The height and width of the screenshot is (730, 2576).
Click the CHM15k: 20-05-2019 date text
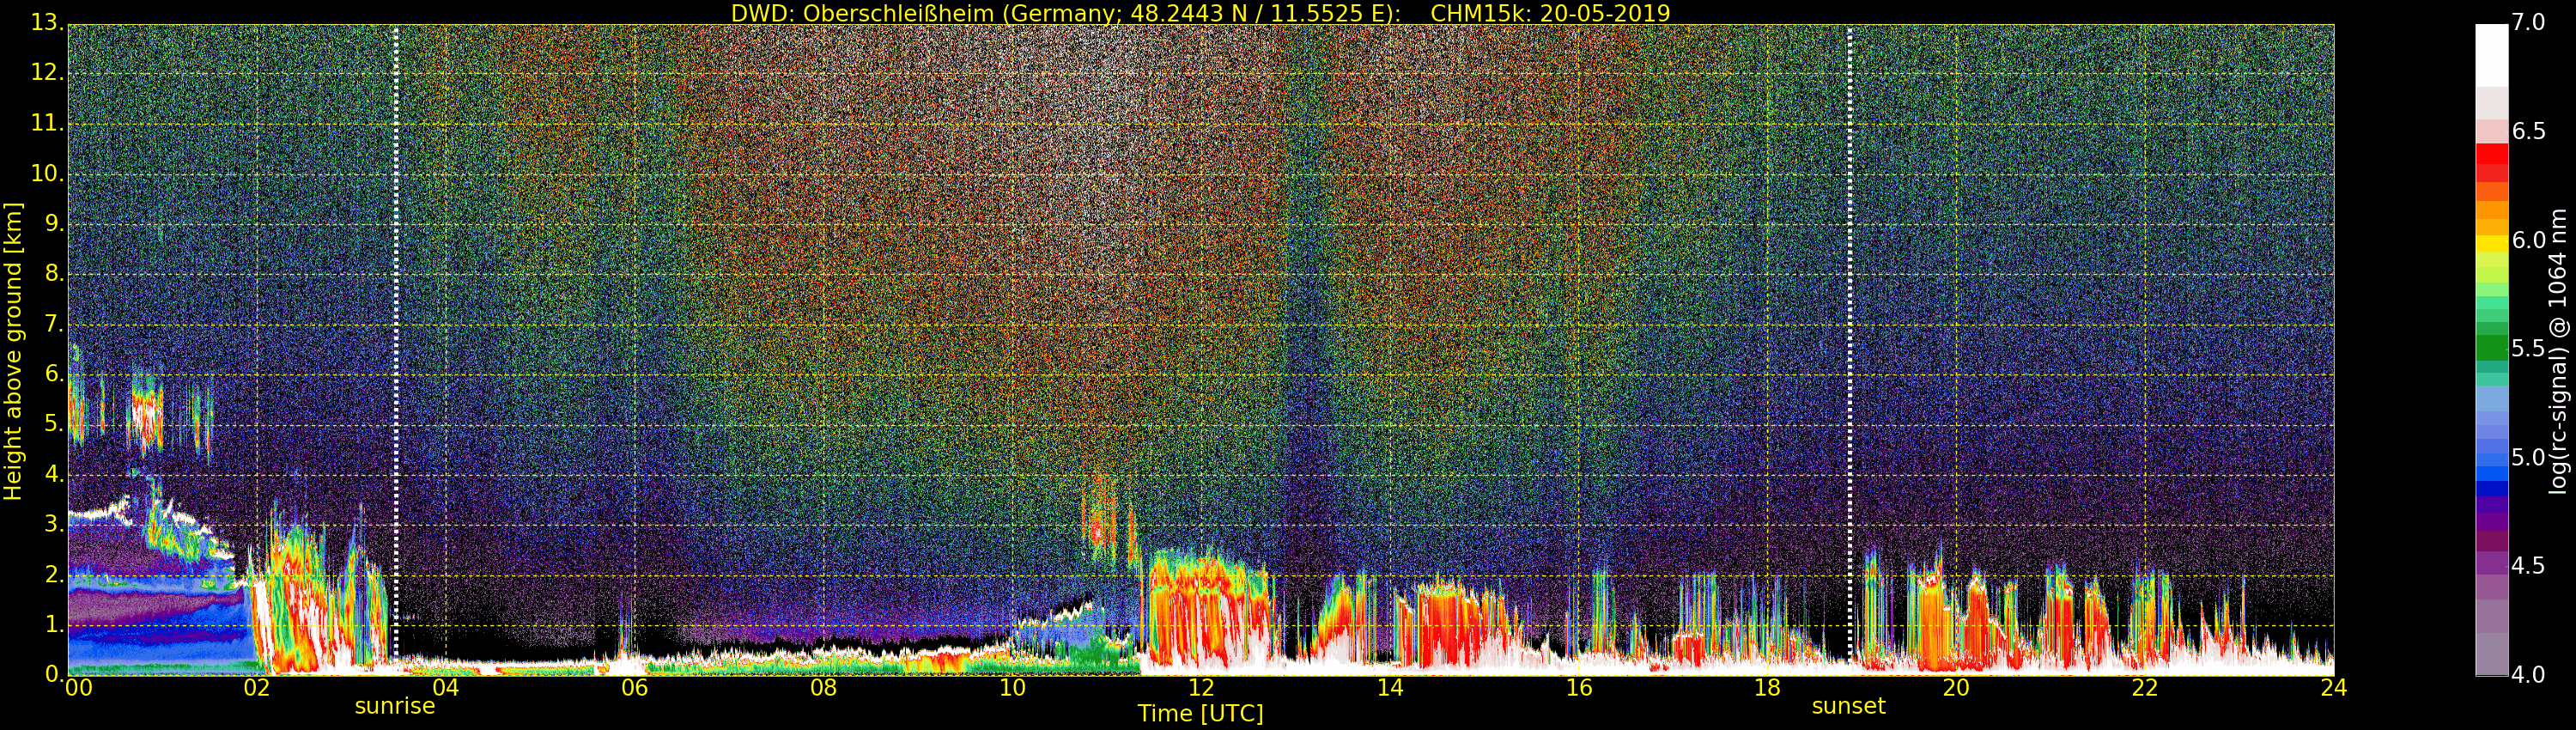coord(1550,13)
